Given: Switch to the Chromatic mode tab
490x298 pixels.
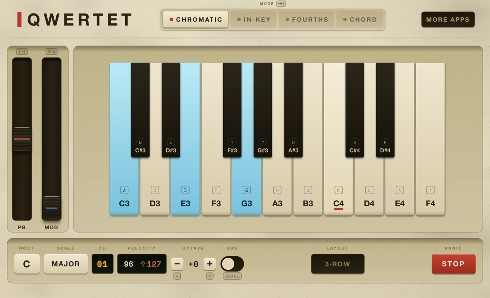Looking at the screenshot, I should [195, 19].
